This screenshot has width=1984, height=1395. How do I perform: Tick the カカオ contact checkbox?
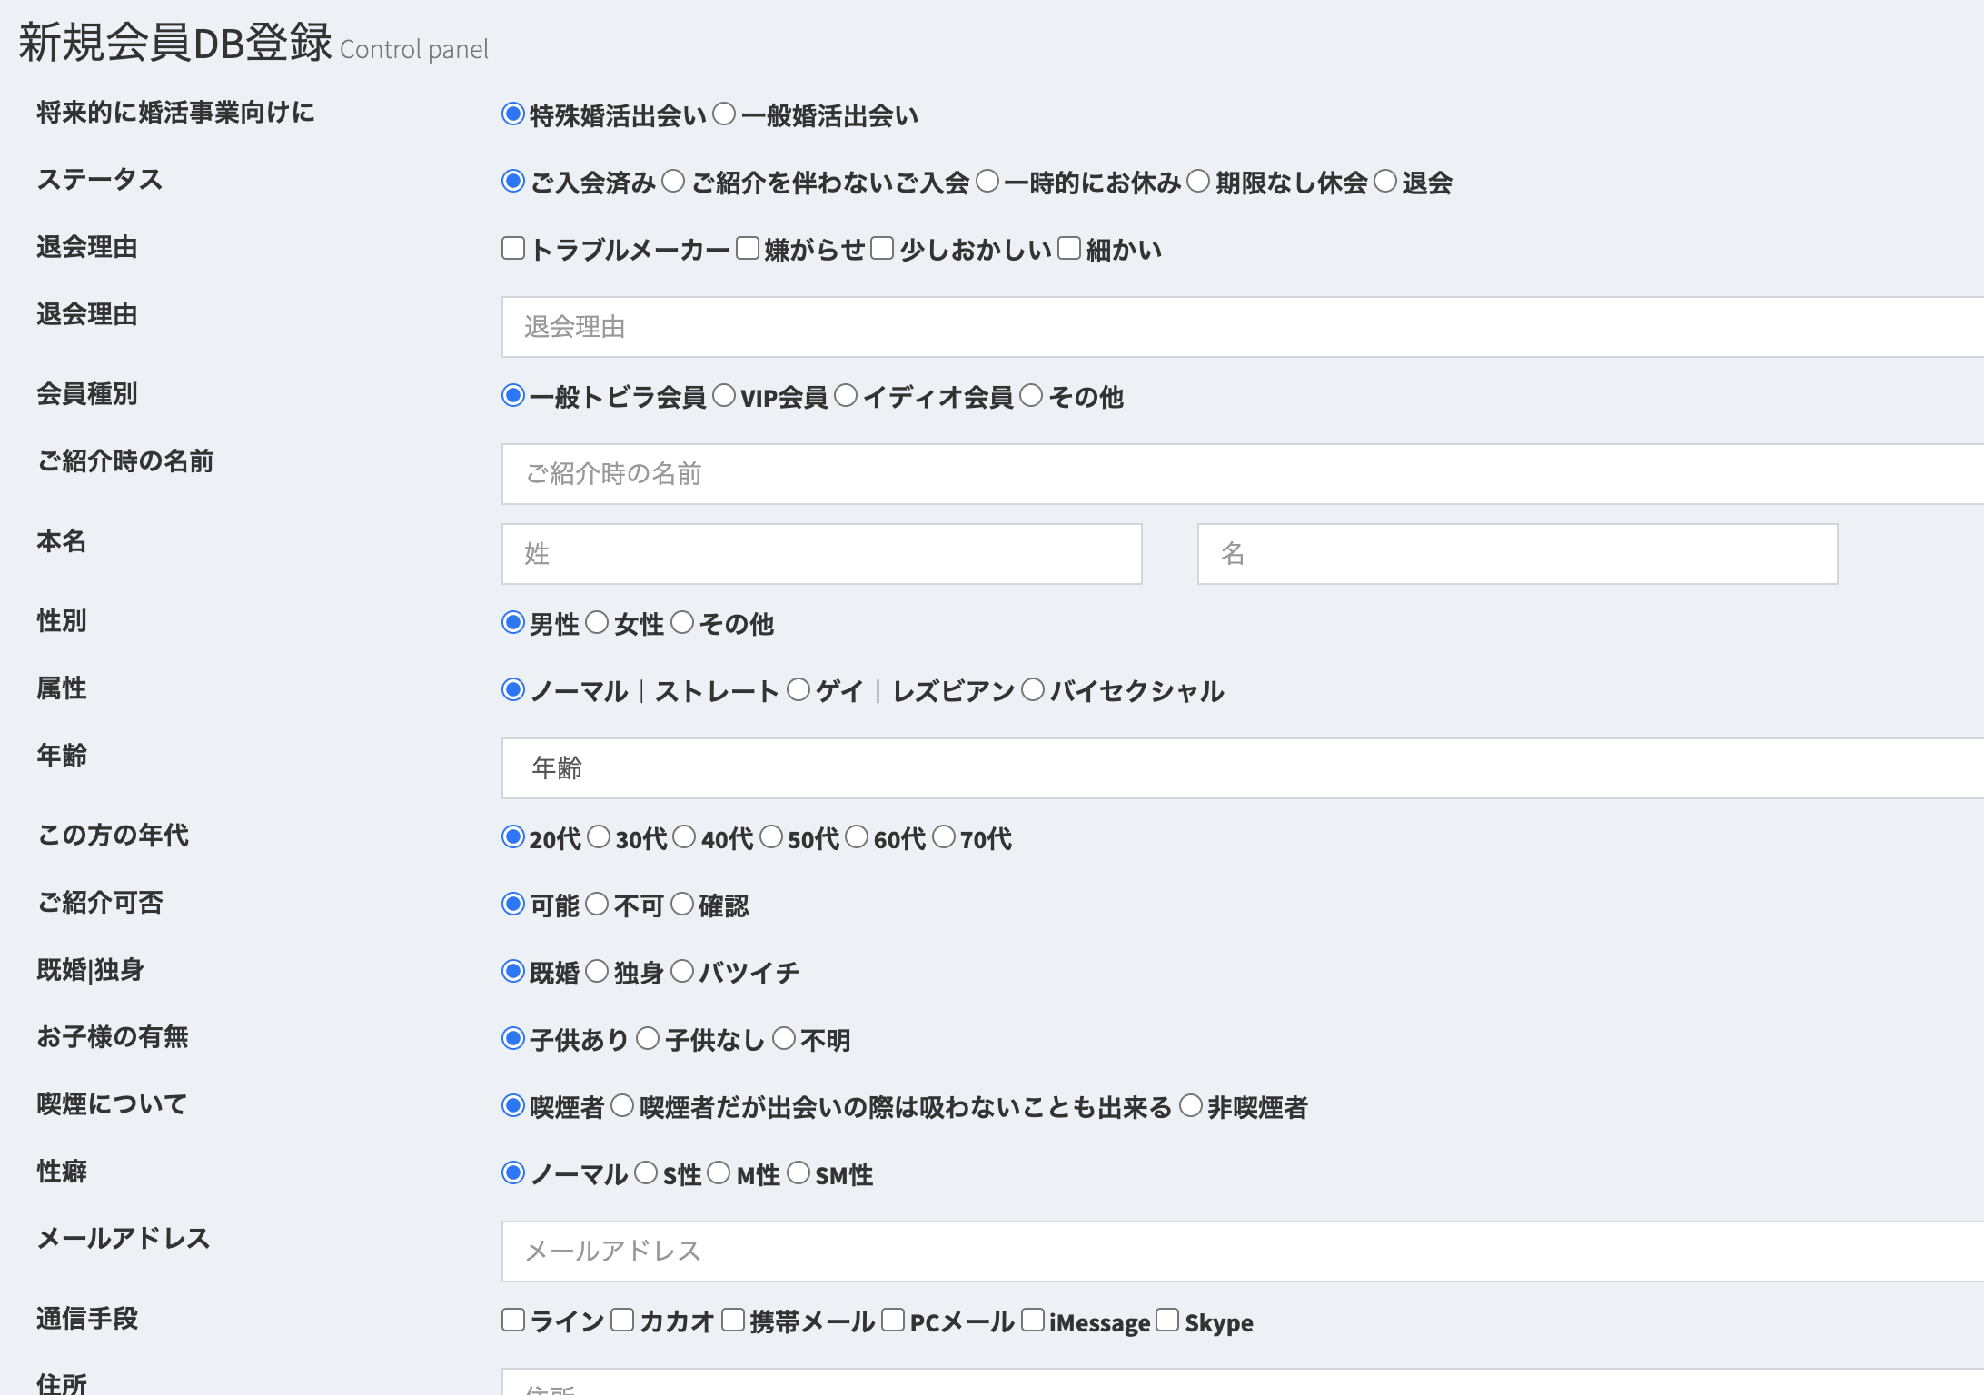tap(622, 1320)
